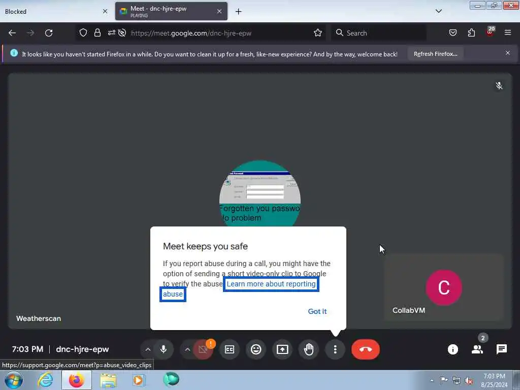Open meeting details info icon
The height and width of the screenshot is (390, 520).
(x=452, y=349)
